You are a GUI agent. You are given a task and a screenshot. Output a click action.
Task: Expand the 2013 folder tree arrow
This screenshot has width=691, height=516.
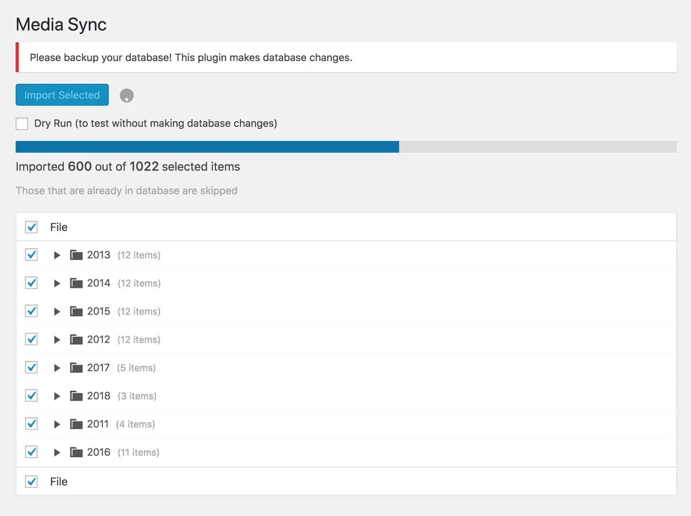pyautogui.click(x=57, y=255)
